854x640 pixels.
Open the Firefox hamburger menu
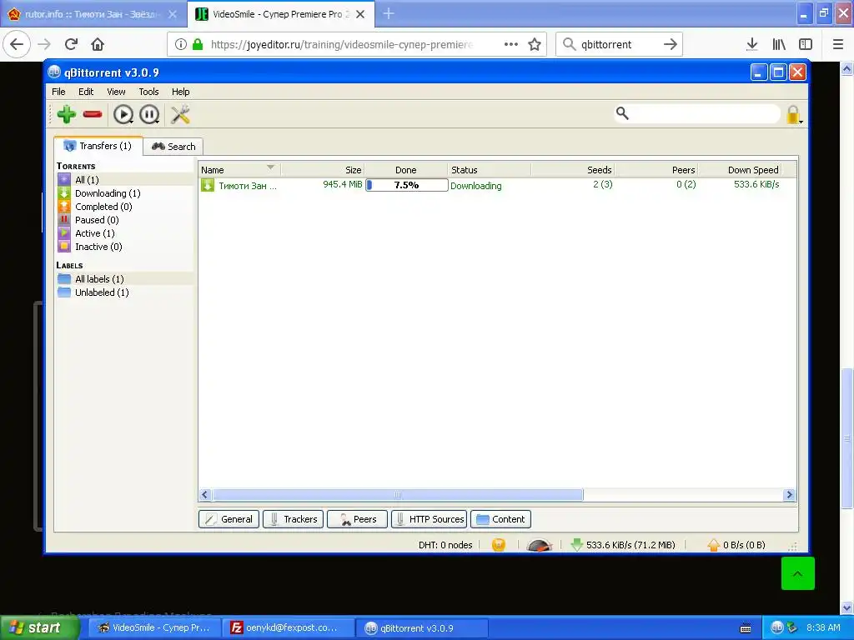click(x=838, y=44)
